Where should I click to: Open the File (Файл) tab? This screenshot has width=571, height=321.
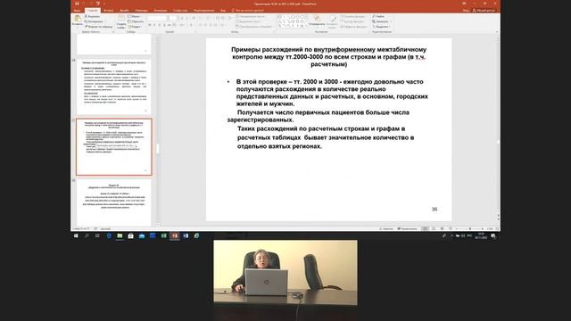pos(78,11)
